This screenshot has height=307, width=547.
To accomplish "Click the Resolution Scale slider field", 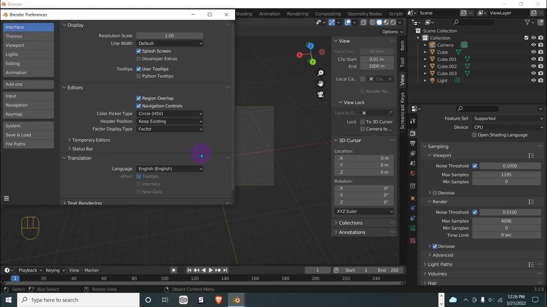I will pos(170,36).
